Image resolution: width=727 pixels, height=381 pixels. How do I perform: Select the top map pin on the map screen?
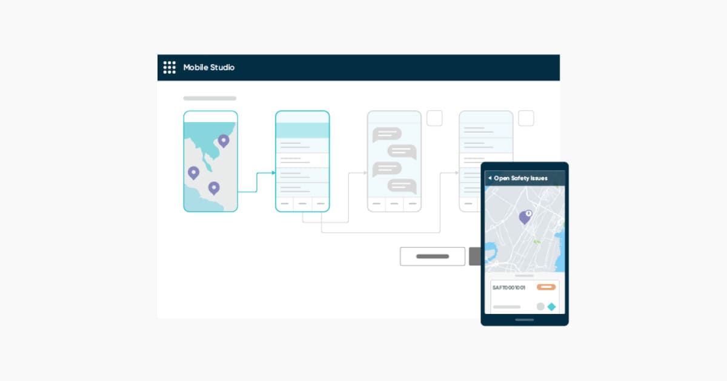(x=224, y=140)
